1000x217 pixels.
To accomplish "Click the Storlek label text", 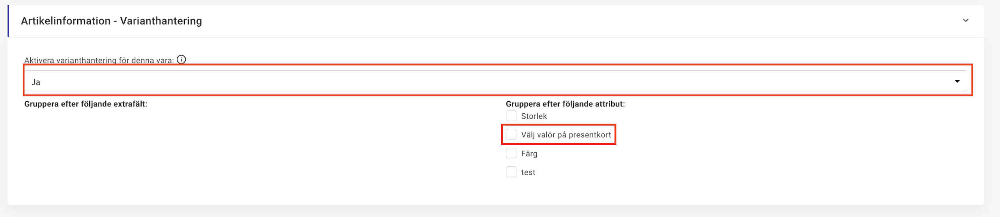I will (534, 116).
